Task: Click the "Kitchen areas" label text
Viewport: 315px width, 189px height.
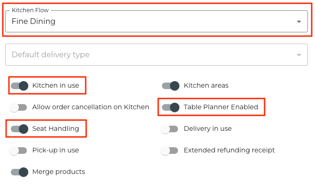Action: [206, 86]
